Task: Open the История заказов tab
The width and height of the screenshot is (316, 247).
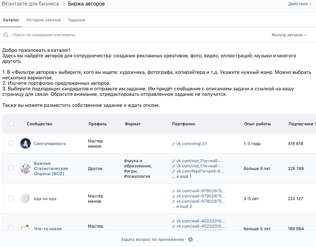Action: 44,20
